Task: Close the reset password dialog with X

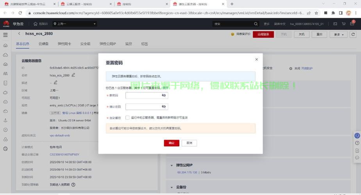Action: pos(256,59)
